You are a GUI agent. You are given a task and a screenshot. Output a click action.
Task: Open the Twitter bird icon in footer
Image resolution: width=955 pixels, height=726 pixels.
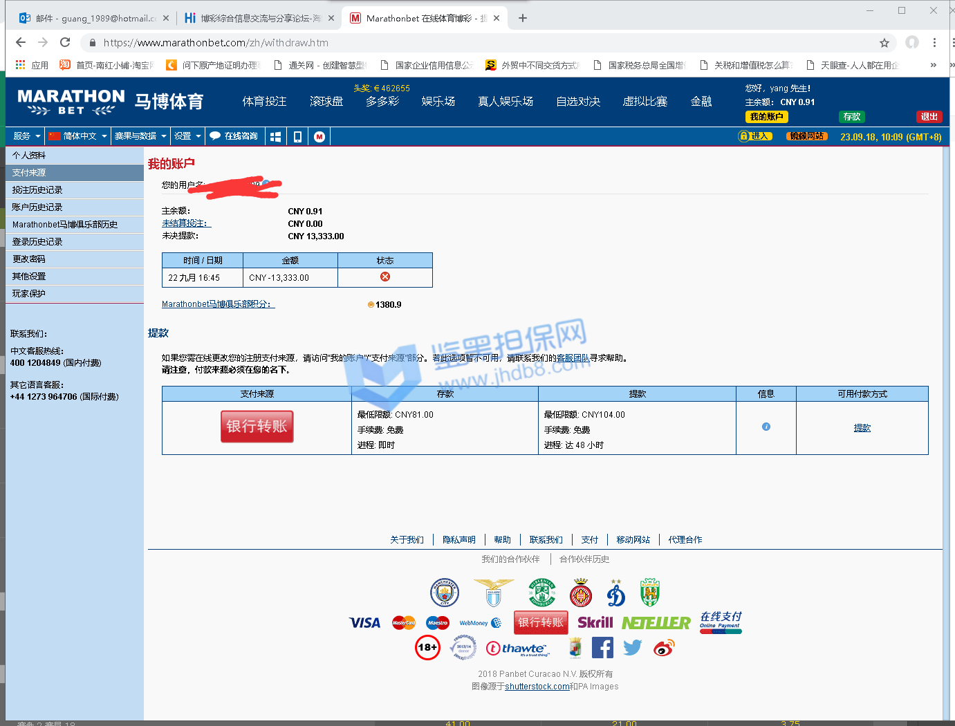(x=632, y=648)
